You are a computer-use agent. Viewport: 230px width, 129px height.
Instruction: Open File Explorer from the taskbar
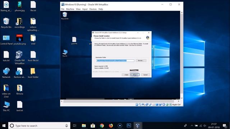coord(84,125)
